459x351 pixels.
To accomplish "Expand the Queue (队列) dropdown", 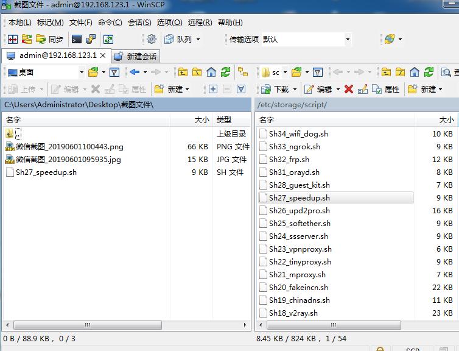I will (198, 39).
